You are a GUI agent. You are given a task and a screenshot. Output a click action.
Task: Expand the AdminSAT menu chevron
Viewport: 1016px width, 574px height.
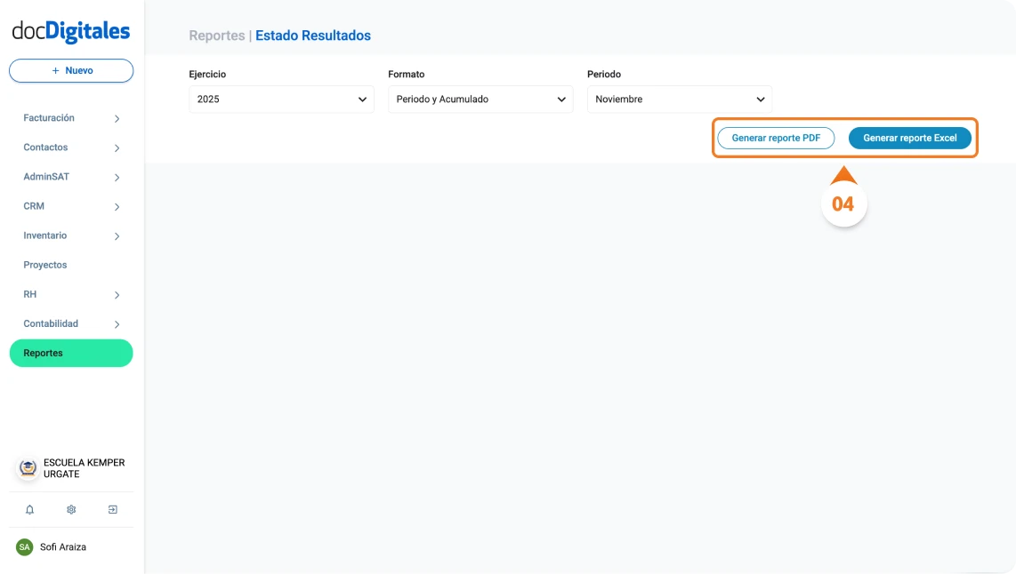(x=117, y=178)
